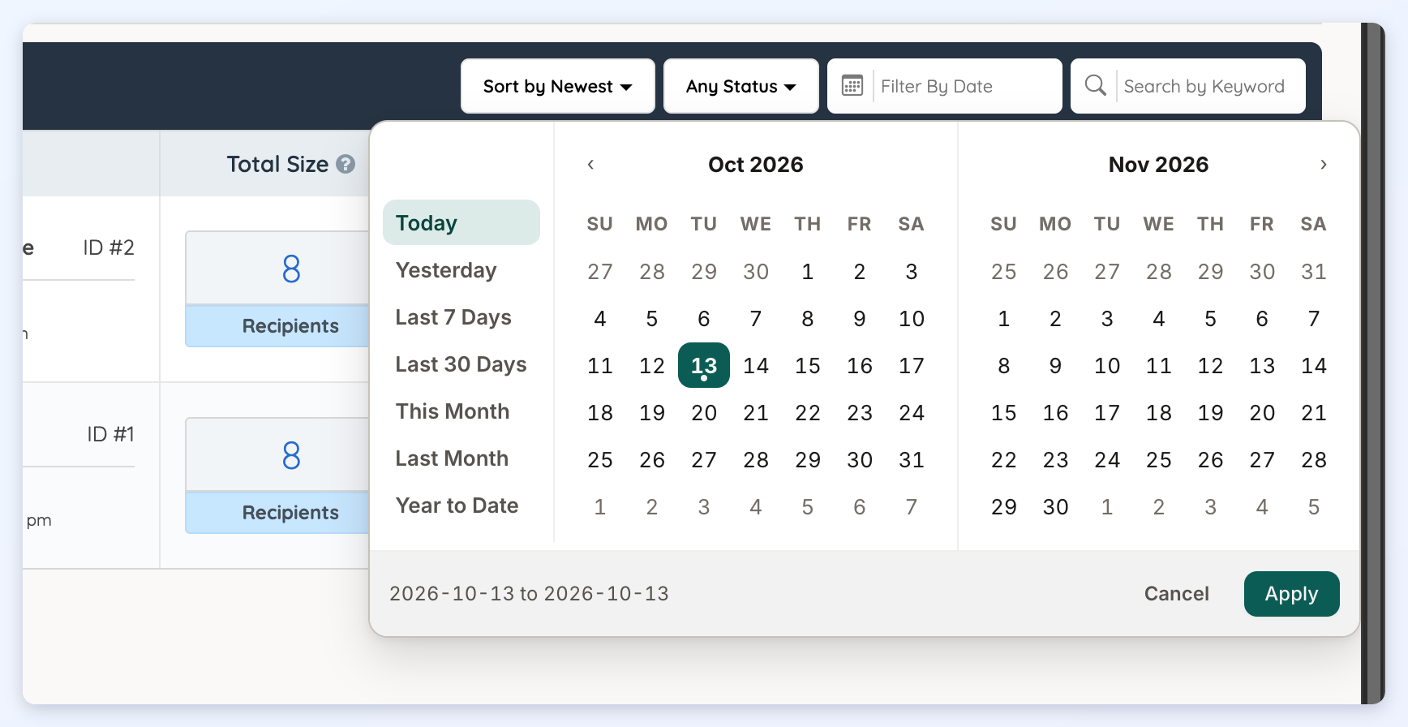Click the Total Size help question-mark icon
1408x727 pixels.
point(346,164)
